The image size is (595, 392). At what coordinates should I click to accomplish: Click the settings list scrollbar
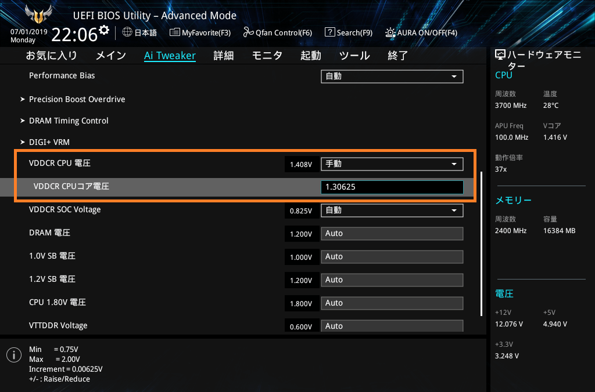pos(481,244)
